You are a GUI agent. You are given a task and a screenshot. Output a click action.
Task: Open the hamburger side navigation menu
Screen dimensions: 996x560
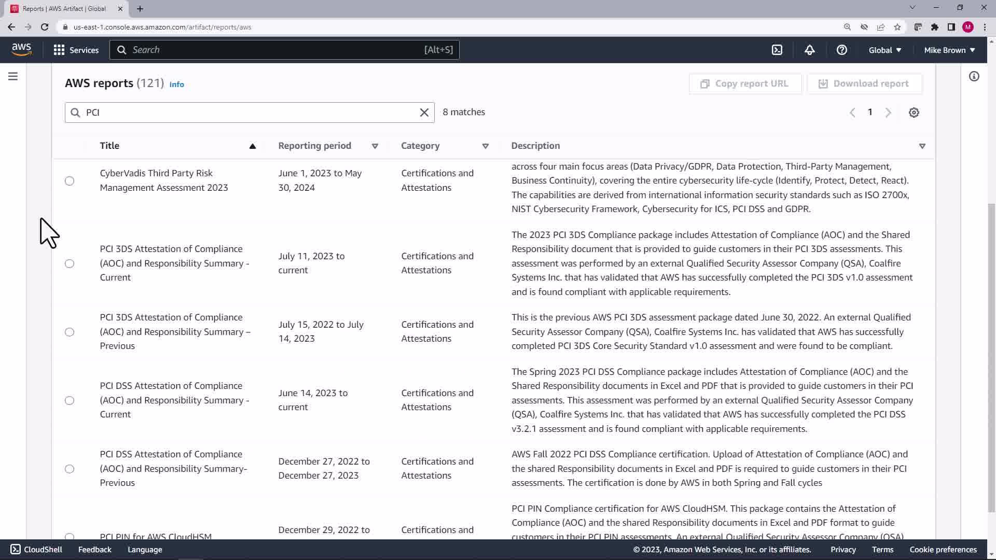pos(13,76)
